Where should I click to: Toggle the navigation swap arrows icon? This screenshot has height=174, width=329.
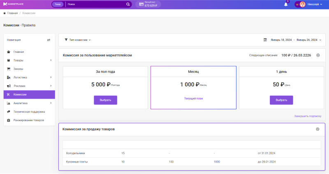coord(49,40)
